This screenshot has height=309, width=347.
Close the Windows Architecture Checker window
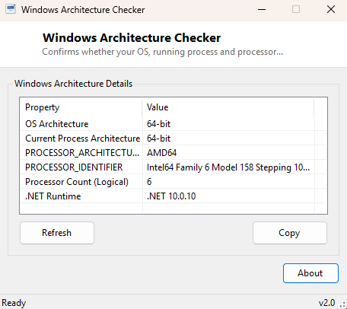331,10
